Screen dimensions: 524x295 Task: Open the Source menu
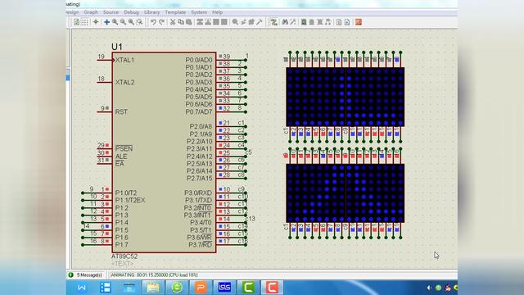[111, 12]
